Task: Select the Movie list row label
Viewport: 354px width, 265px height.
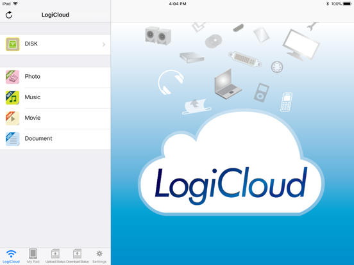Action: pos(33,118)
